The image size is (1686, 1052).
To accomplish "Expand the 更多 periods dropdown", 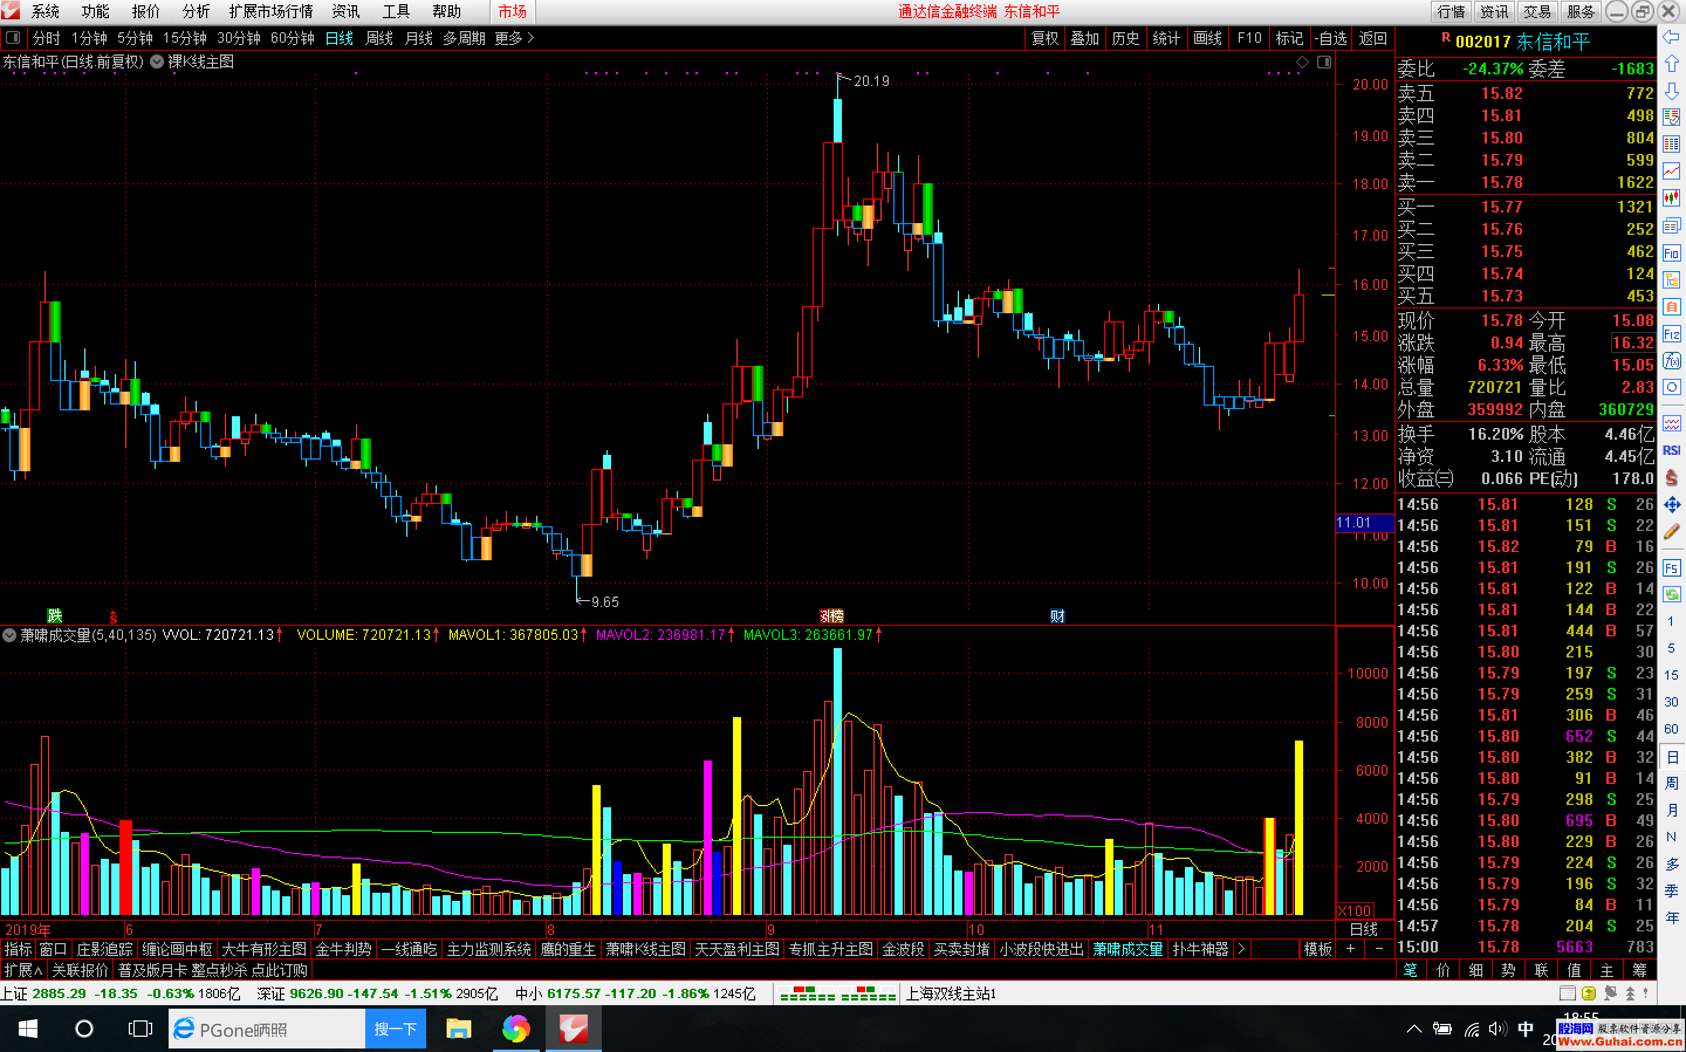I will pyautogui.click(x=514, y=38).
